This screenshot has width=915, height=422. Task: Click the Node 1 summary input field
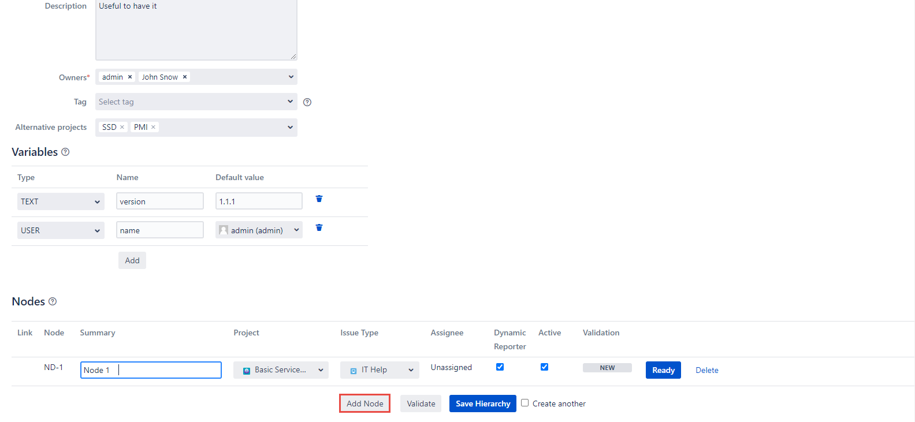[x=151, y=370]
